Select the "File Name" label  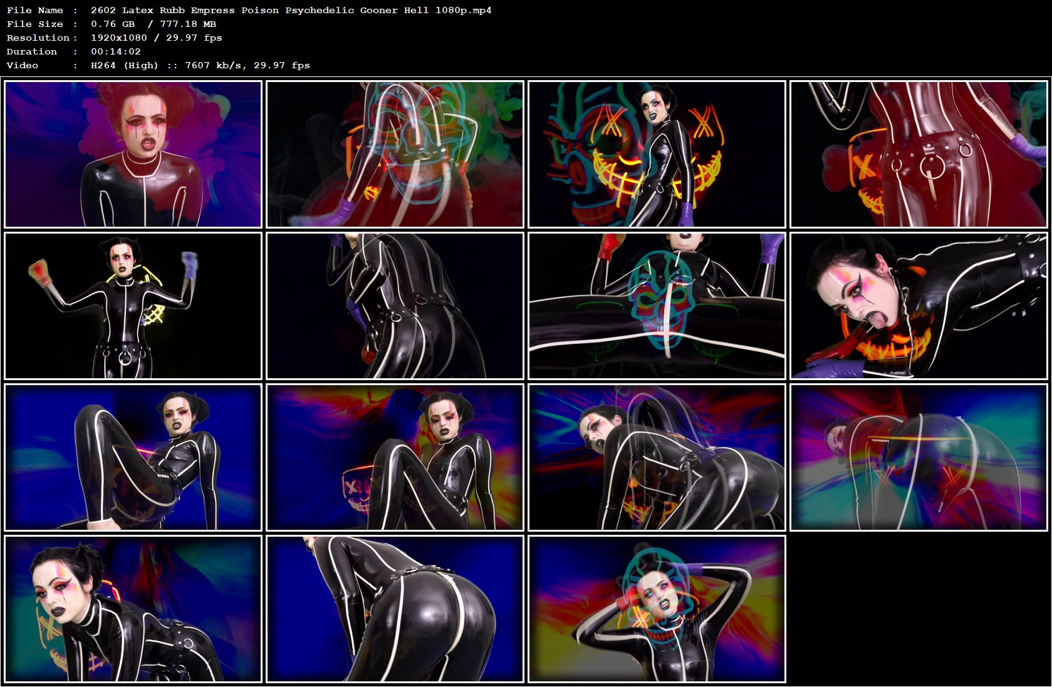pyautogui.click(x=34, y=10)
